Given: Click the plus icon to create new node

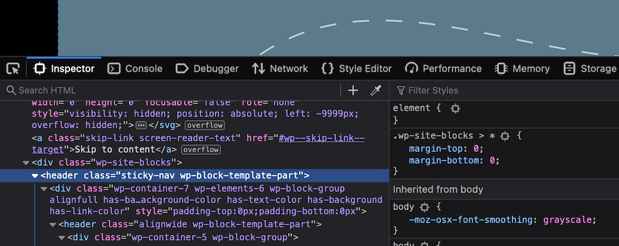Looking at the screenshot, I should (353, 90).
